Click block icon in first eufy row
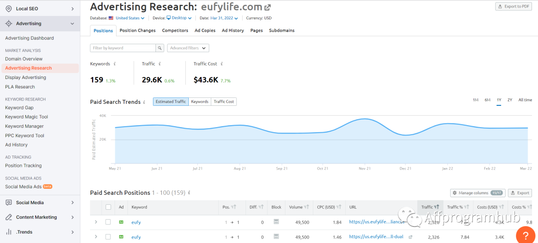The image size is (538, 243). click(x=276, y=222)
